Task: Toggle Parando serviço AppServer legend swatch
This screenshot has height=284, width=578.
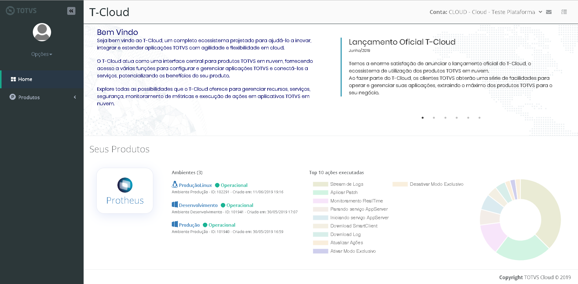Action: point(320,209)
